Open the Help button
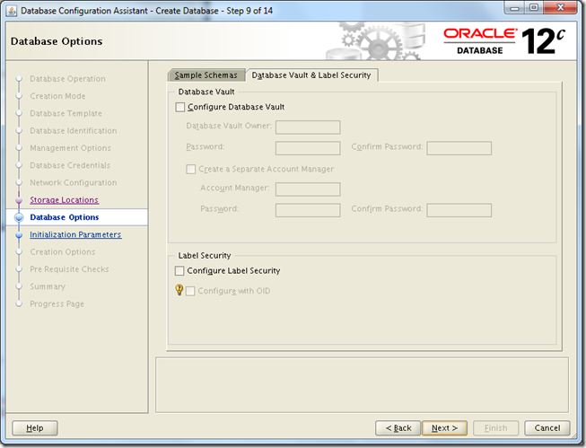This screenshot has width=586, height=448. 35,428
